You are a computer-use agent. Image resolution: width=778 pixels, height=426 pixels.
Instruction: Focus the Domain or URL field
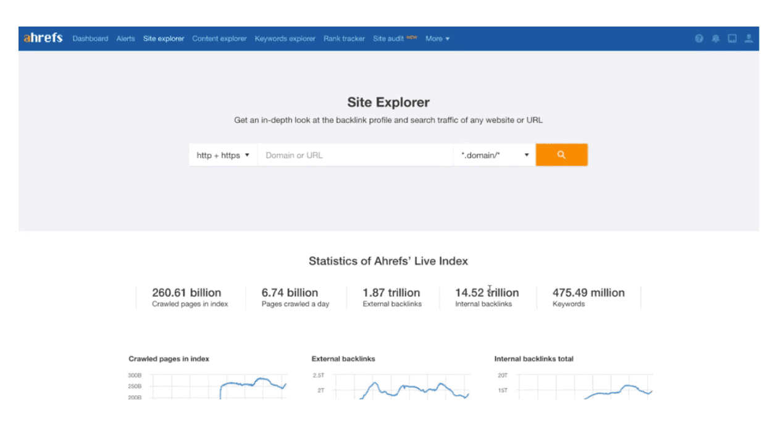pos(355,155)
